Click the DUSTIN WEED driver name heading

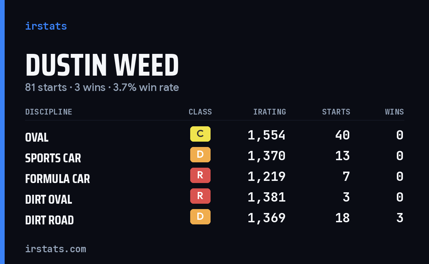click(x=102, y=65)
